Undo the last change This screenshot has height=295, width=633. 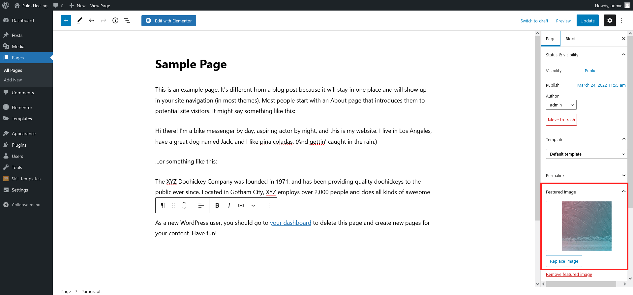pos(92,20)
